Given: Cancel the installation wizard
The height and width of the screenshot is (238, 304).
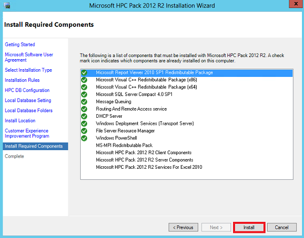Looking at the screenshot, I should pyautogui.click(x=282, y=227).
